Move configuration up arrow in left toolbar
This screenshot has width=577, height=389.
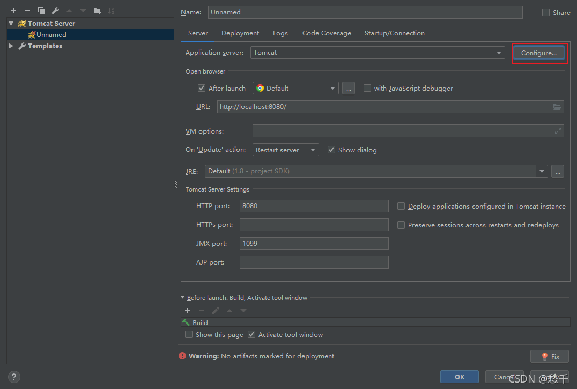[69, 11]
